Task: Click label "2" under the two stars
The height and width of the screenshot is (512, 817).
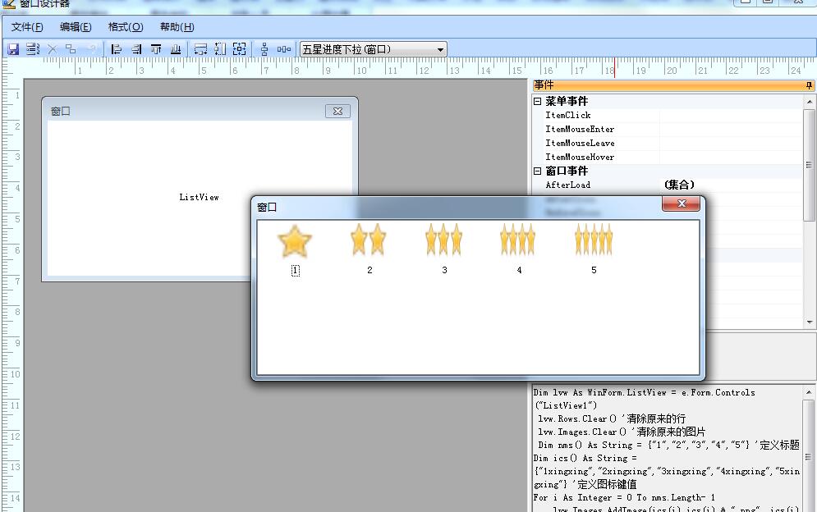Action: coord(369,270)
